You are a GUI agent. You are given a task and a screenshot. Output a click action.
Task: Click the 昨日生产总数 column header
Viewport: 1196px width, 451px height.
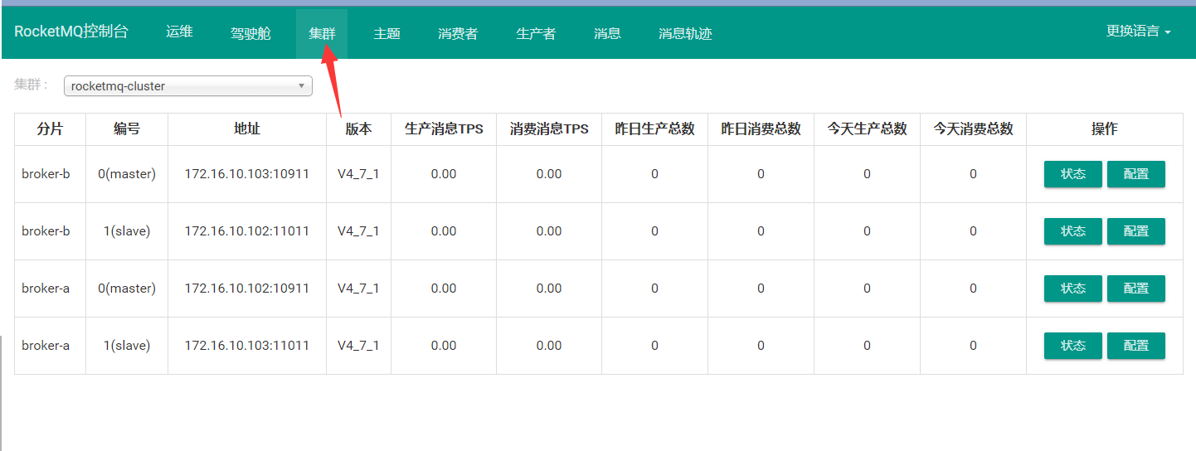[655, 129]
